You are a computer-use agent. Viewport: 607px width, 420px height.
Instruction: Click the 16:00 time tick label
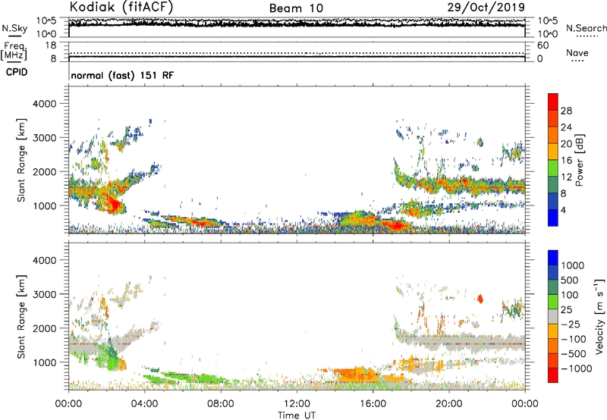373,404
